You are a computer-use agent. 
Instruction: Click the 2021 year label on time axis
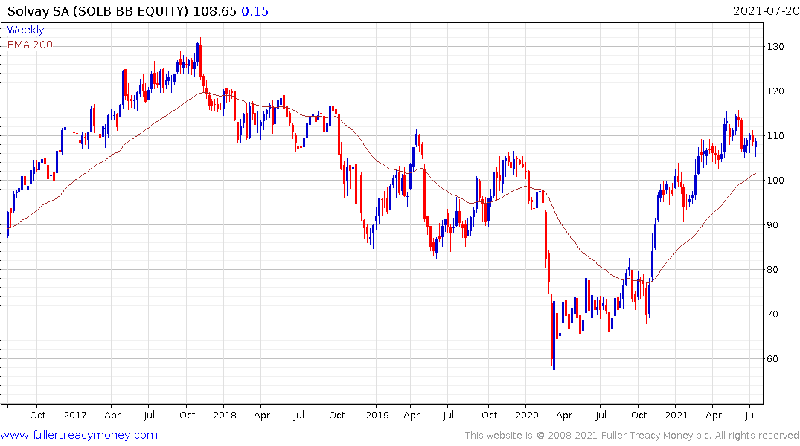coord(676,415)
